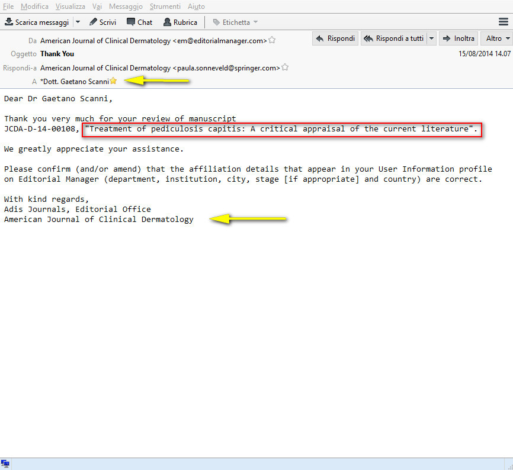
Task: Click the subject text Thank You
Action: pyautogui.click(x=57, y=54)
